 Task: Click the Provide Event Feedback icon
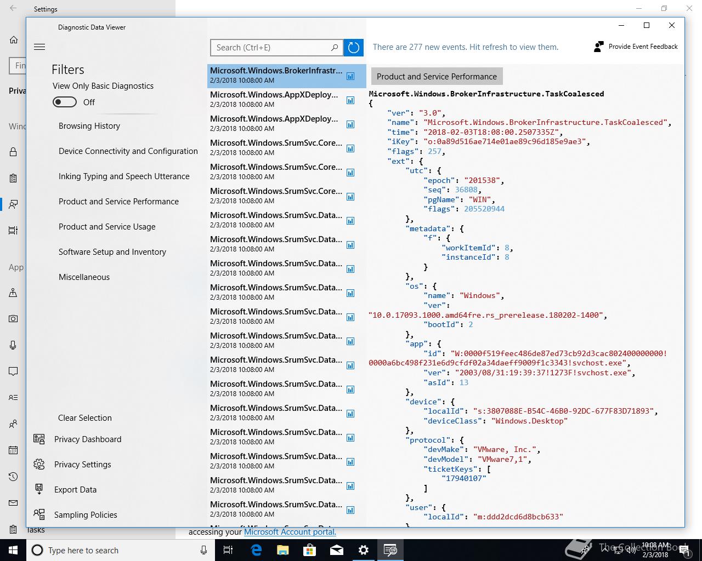pyautogui.click(x=598, y=47)
